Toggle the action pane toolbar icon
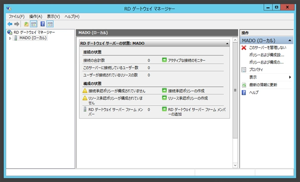The height and width of the screenshot is (182, 300). click(50, 24)
